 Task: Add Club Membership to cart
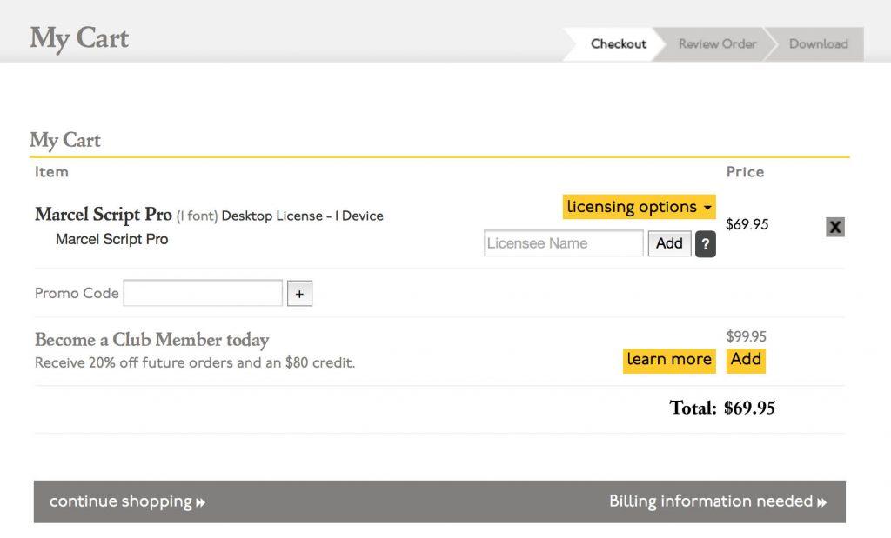(746, 360)
